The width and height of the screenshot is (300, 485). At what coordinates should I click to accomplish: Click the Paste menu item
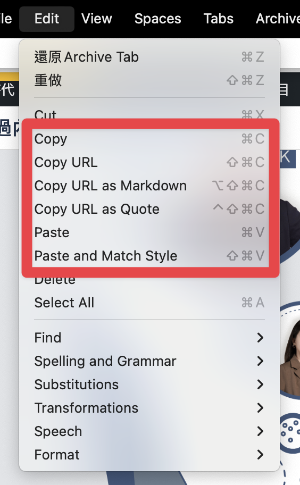149,232
